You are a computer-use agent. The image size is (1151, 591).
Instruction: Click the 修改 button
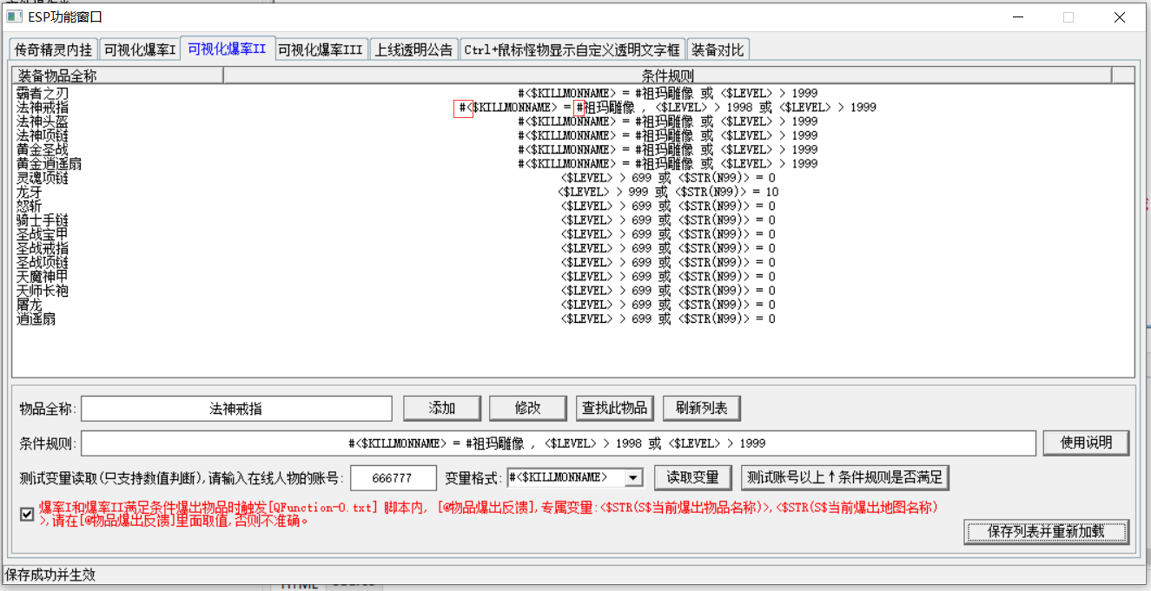pyautogui.click(x=528, y=408)
